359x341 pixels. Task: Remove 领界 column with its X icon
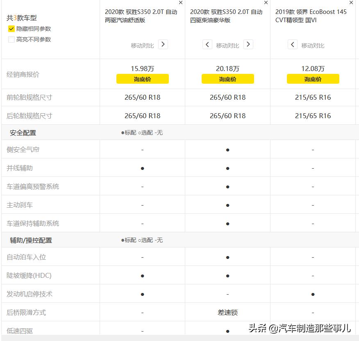351,3
